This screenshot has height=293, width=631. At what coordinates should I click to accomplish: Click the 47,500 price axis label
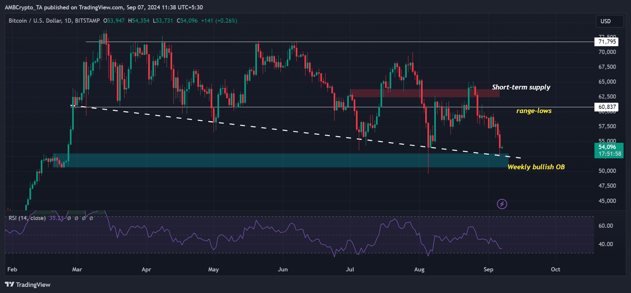[607, 186]
